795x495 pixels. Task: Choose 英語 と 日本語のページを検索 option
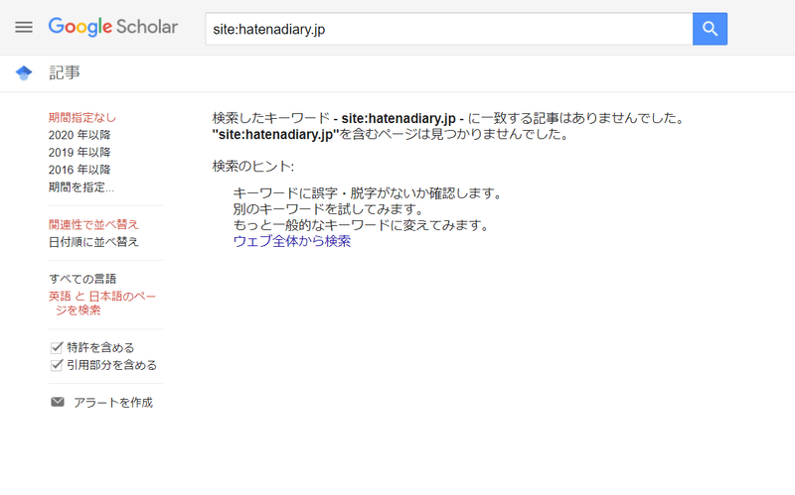click(102, 304)
